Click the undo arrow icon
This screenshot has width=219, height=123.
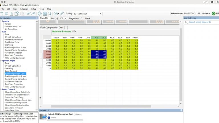click(x=28, y=13)
